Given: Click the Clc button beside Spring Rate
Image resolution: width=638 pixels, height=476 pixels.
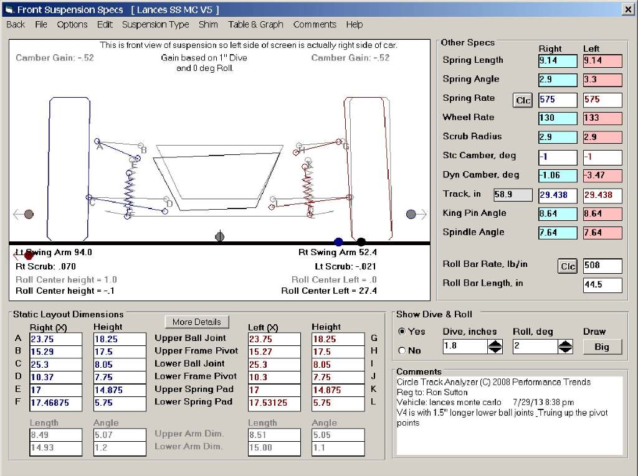Looking at the screenshot, I should 523,100.
